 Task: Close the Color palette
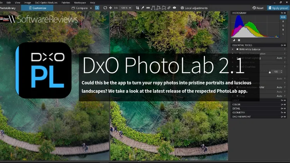tap(285, 105)
